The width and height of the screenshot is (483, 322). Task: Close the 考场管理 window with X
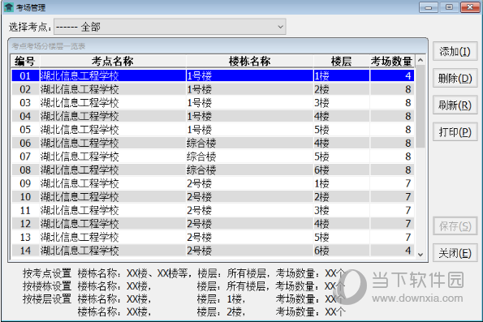point(470,7)
